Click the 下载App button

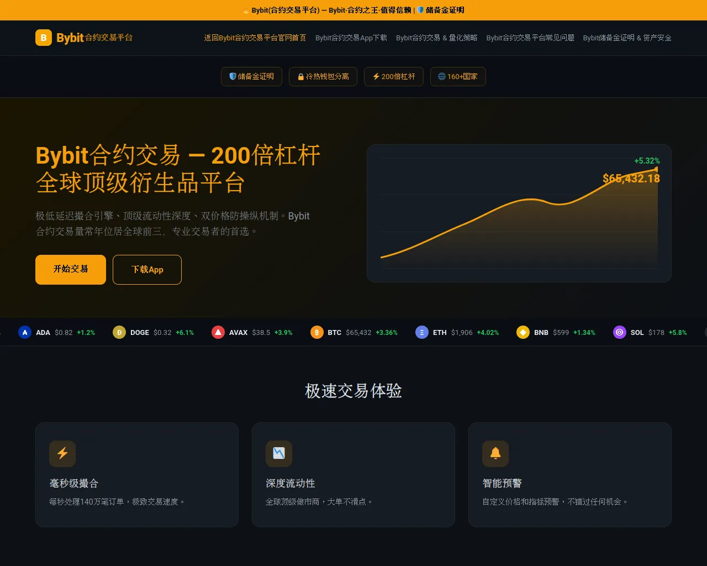[x=147, y=270]
